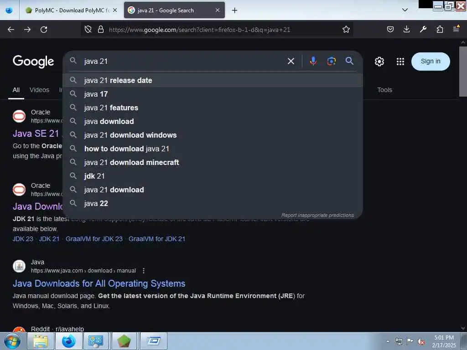Open the JDK 23 sitelink
The image size is (467, 350).
pyautogui.click(x=23, y=239)
